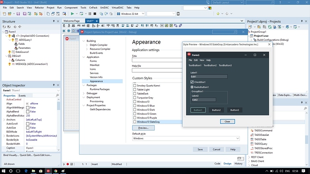Click the application Title input field
310x174 pixels.
157,60
